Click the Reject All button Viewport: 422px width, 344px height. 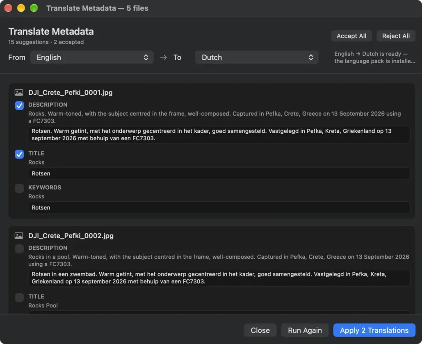click(x=396, y=36)
